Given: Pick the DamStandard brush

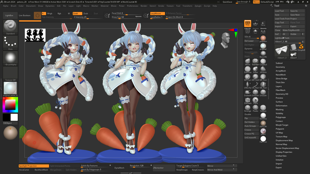Looking at the screenshot, I should pos(247,69).
